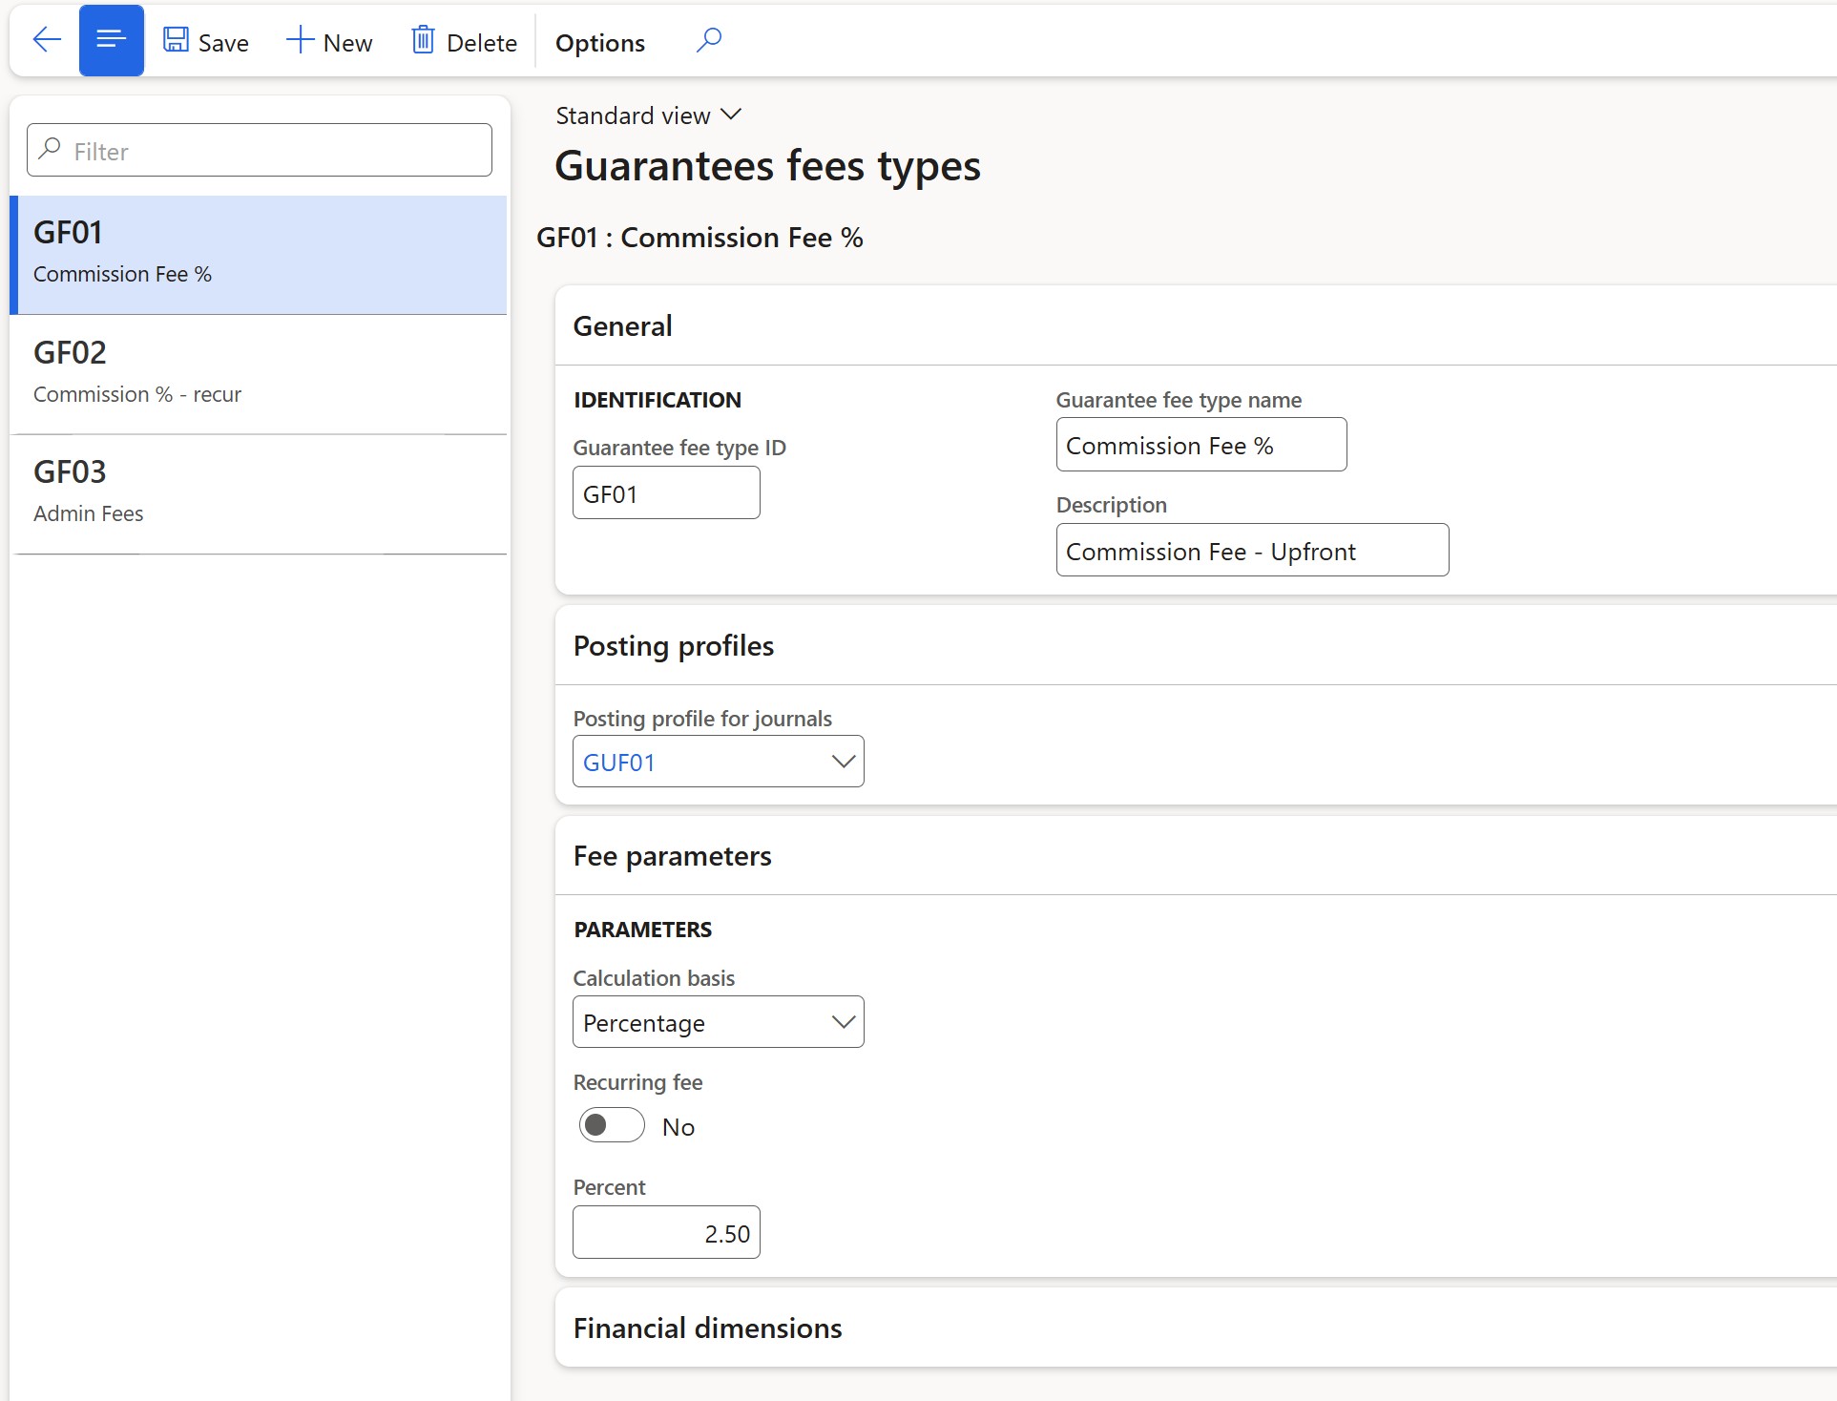
Task: Click the Percent input field
Action: 666,1233
